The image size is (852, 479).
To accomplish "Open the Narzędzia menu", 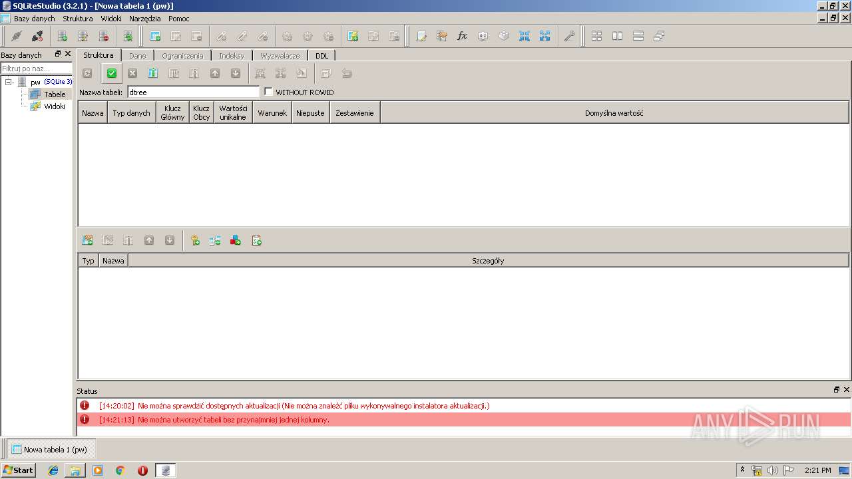I will [145, 19].
